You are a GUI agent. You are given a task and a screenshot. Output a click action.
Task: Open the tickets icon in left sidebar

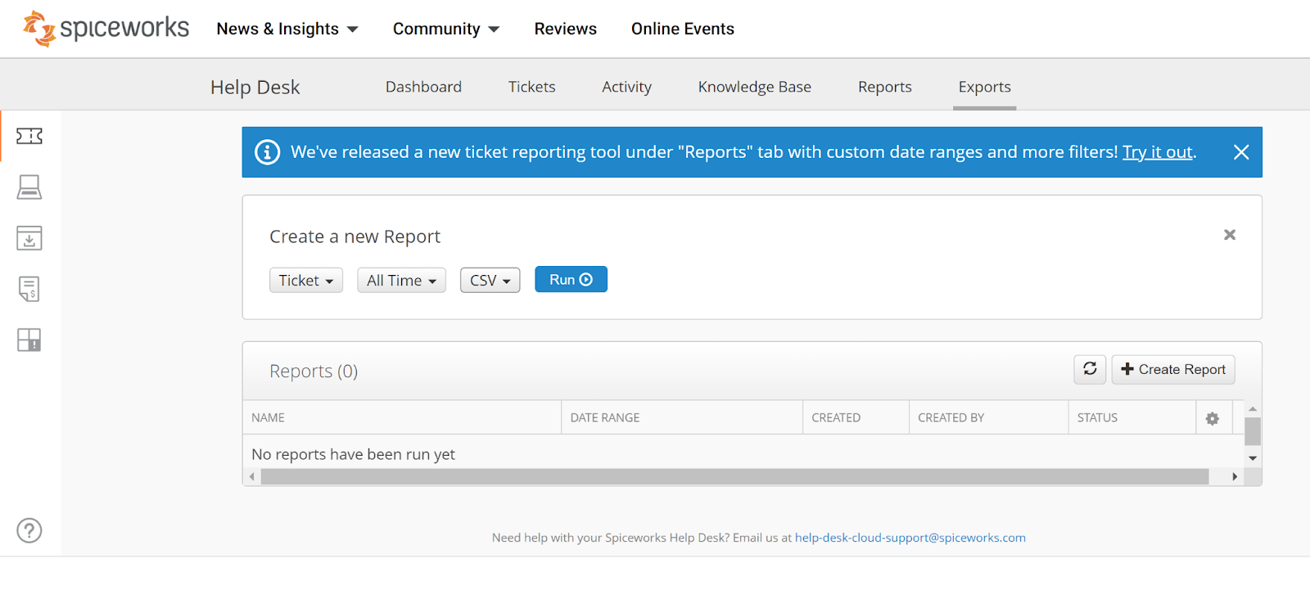click(x=29, y=136)
